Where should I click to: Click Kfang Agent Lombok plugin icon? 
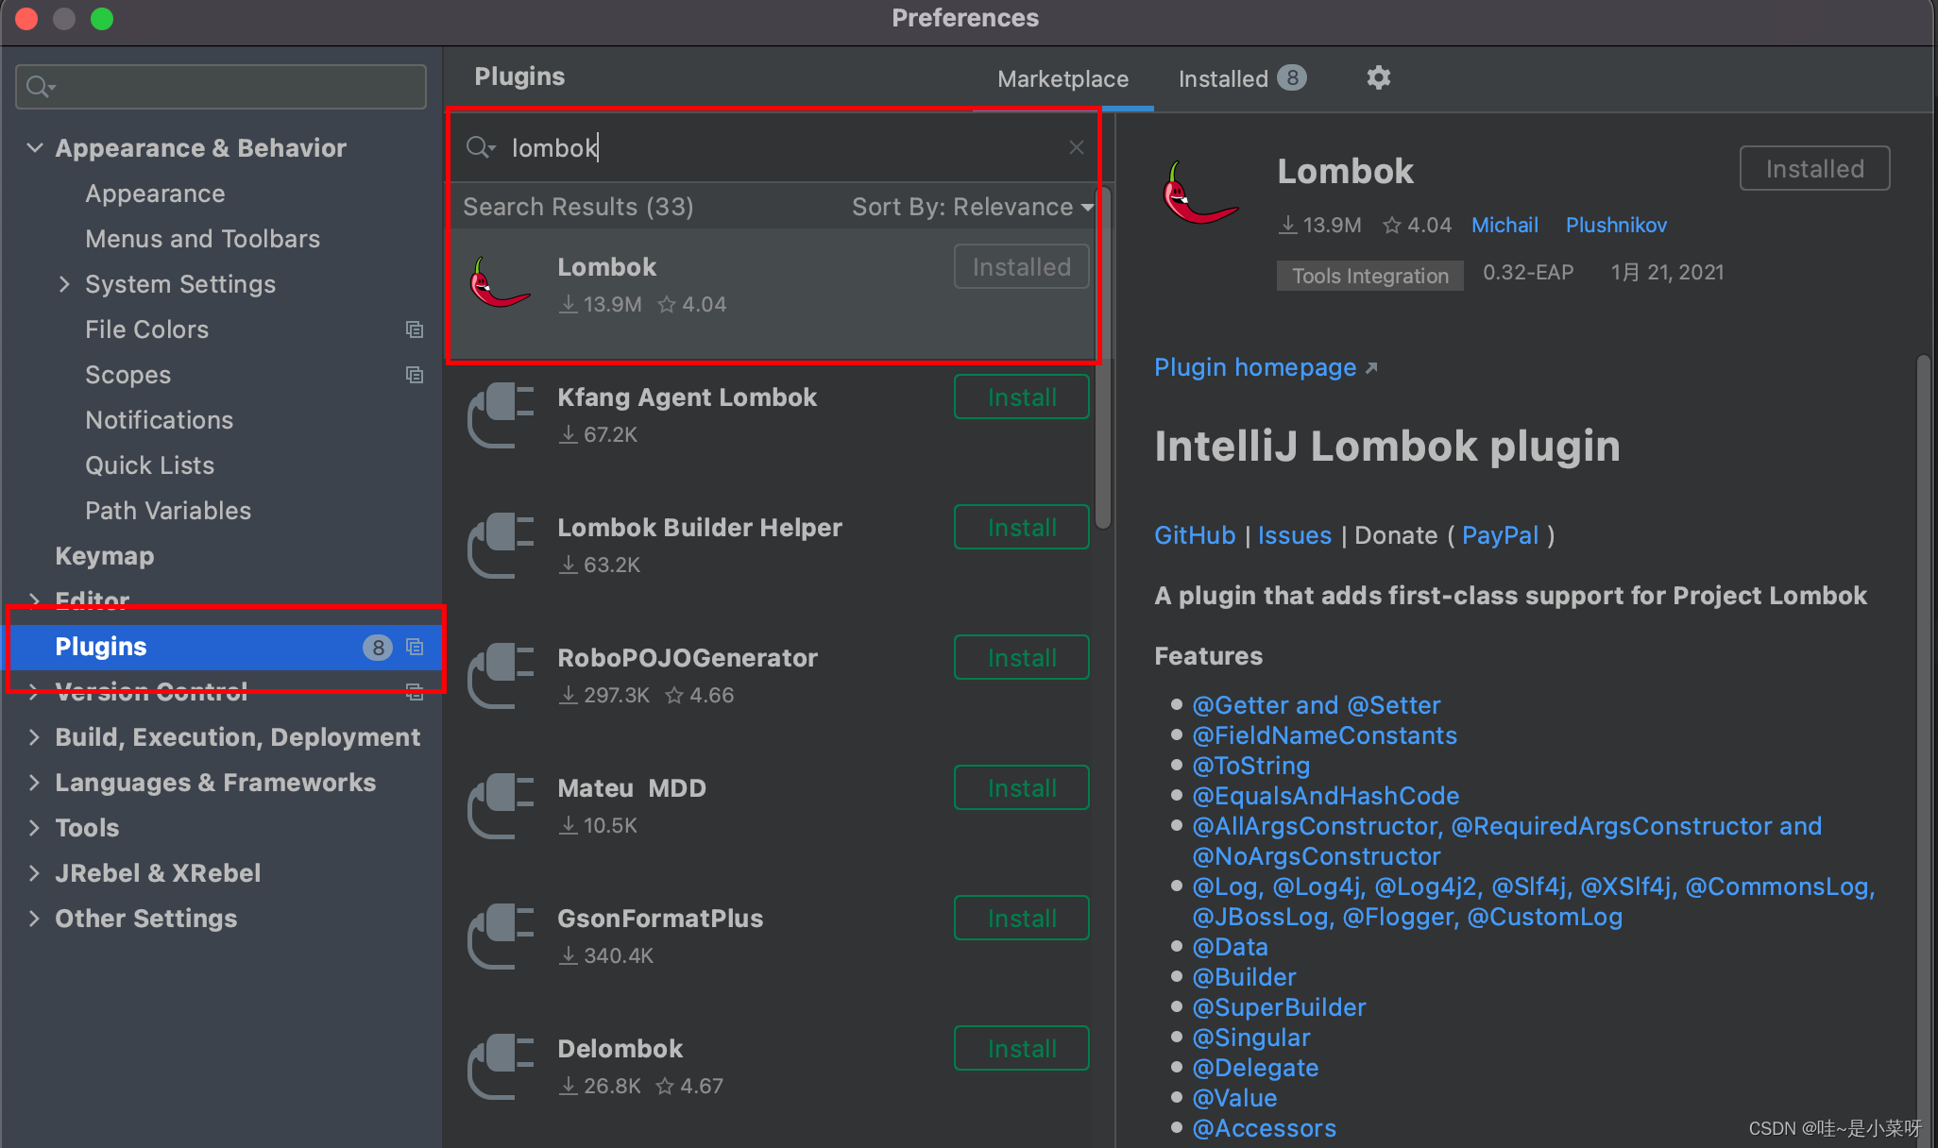point(501,414)
